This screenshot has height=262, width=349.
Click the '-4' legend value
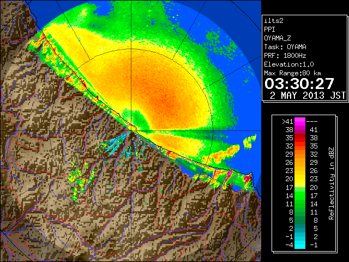pos(289,245)
